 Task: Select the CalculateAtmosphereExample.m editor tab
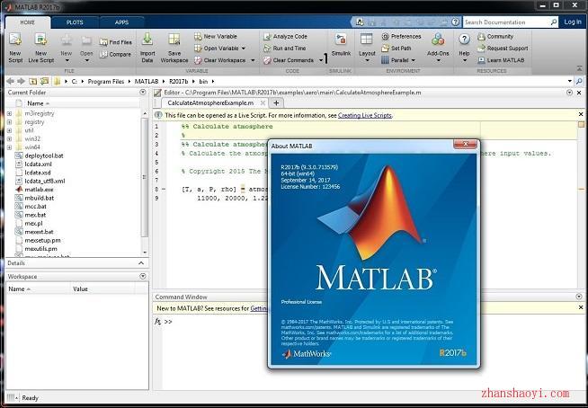[x=210, y=102]
